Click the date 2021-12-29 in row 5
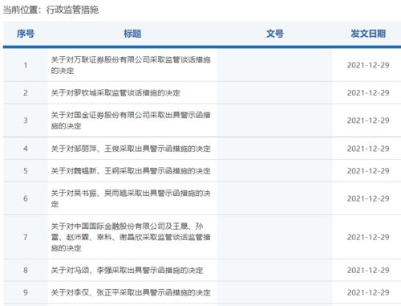This screenshot has width=401, height=306. pos(368,171)
